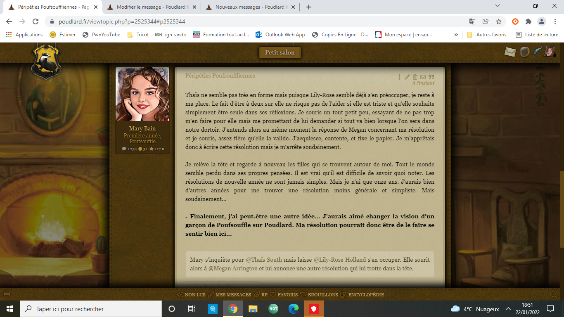This screenshot has width=564, height=317.
Task: Open the forum search magnifier in the footer bar
Action: [x=553, y=295]
